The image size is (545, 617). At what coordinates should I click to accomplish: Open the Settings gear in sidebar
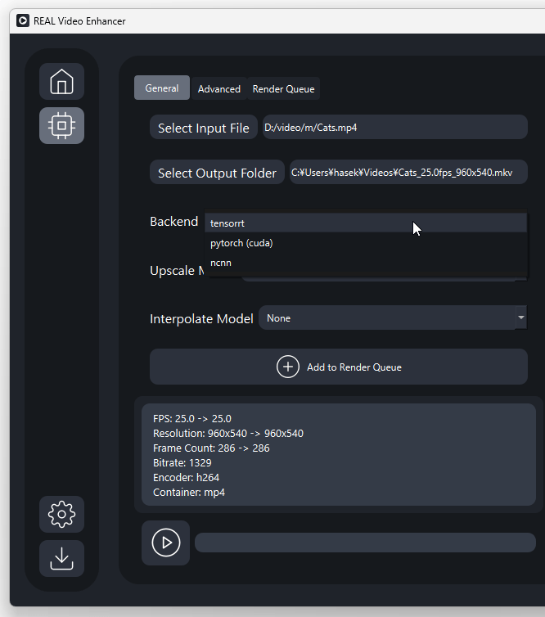pyautogui.click(x=61, y=514)
